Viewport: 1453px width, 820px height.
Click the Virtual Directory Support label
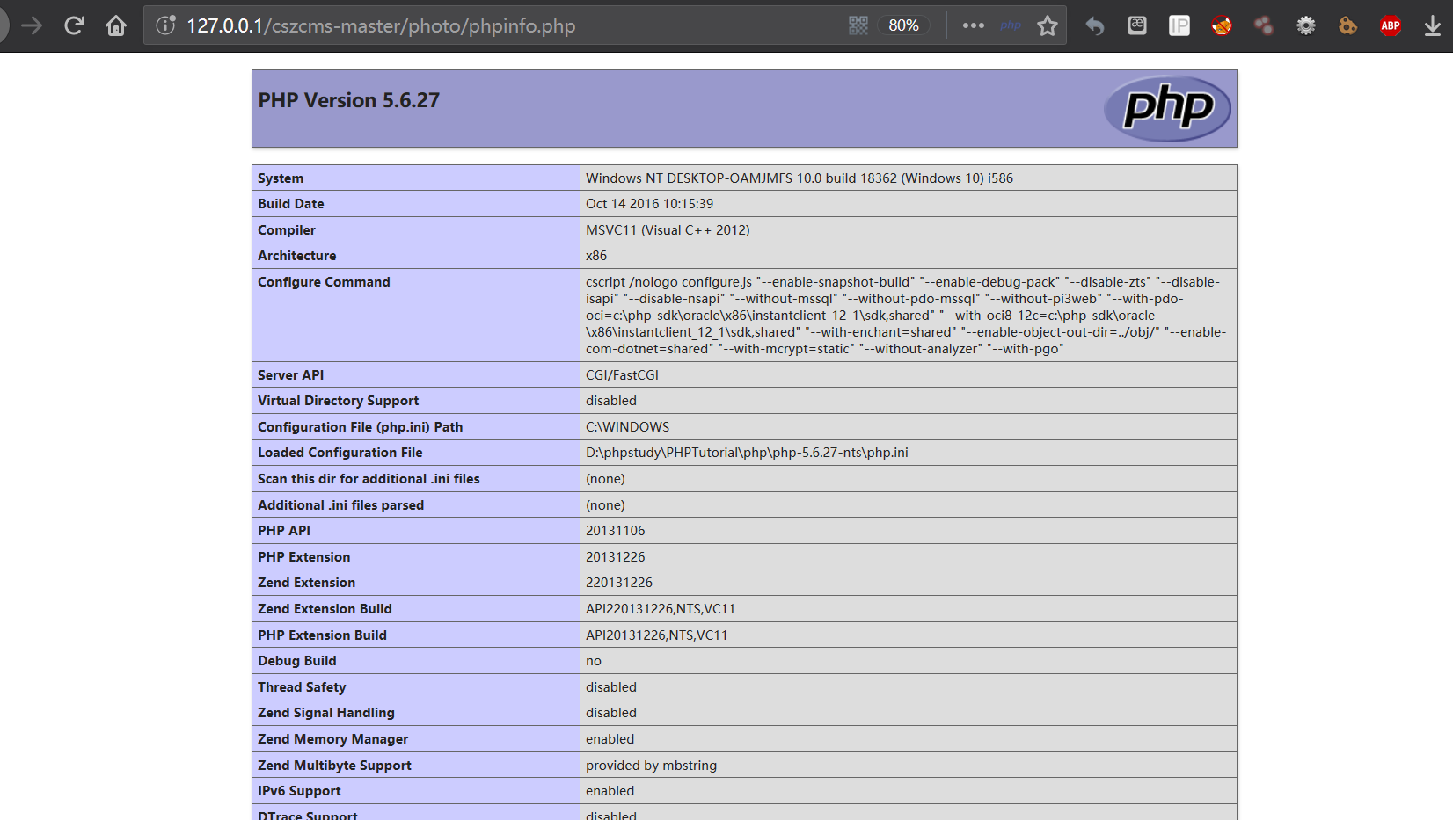(x=339, y=401)
